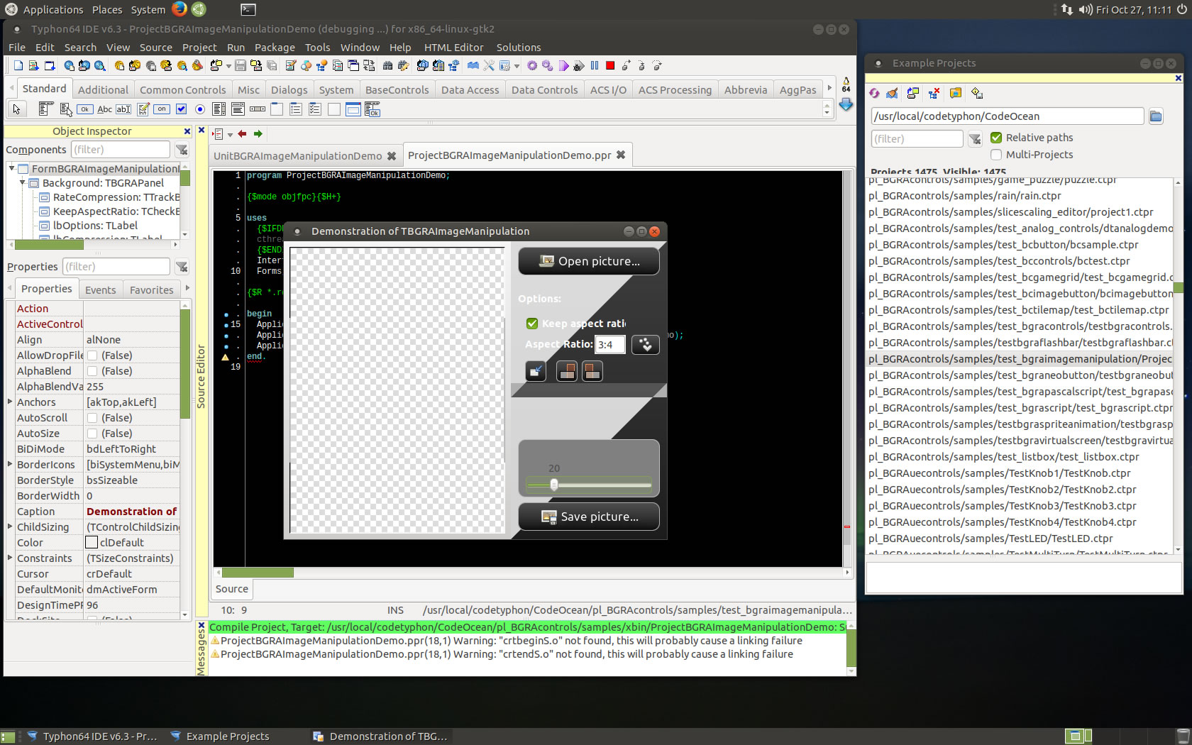Click the red back arrow in source editor

[x=243, y=133]
